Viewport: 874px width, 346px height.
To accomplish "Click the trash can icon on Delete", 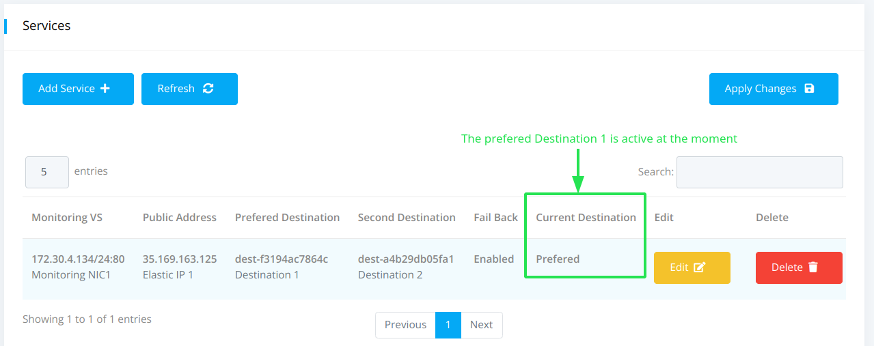I will coord(812,268).
